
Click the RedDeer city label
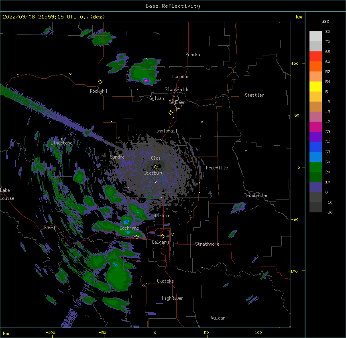pos(177,102)
